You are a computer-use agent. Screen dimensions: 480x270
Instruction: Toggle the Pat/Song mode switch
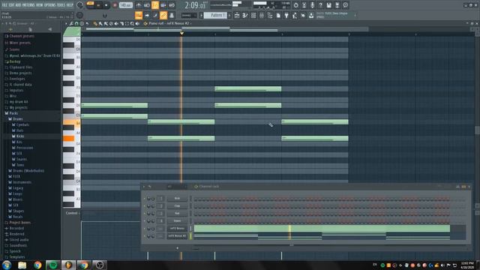(91, 4)
